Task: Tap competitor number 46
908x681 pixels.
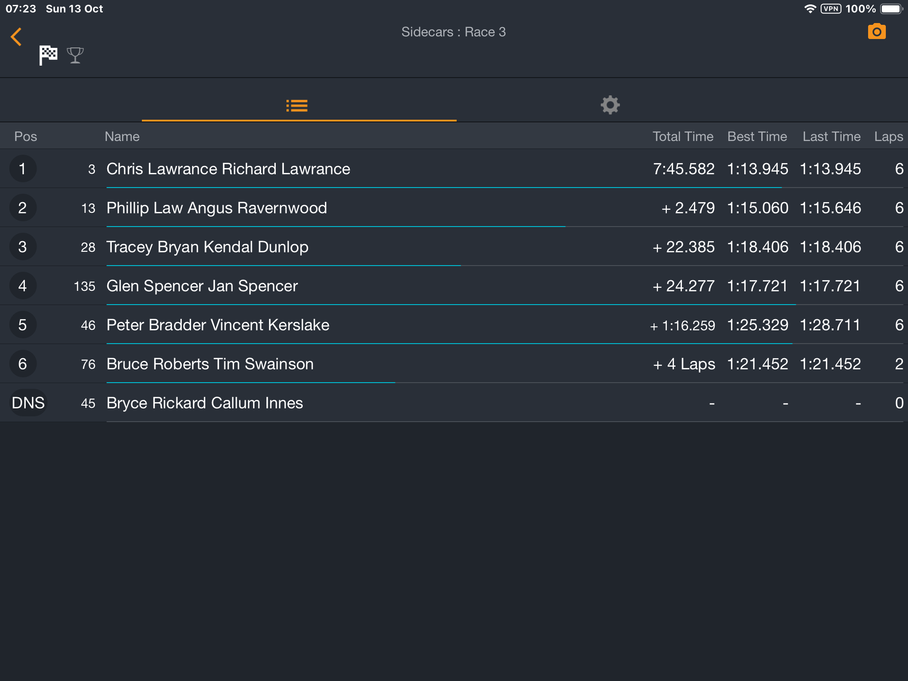Action: coord(88,325)
